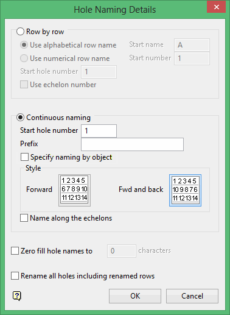Image resolution: width=230 pixels, height=315 pixels.
Task: Select the Forward numbering style icon
Action: [74, 190]
